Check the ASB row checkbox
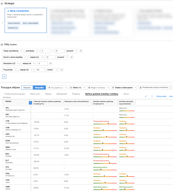The width and height of the screenshot is (173, 191). [x=3, y=127]
